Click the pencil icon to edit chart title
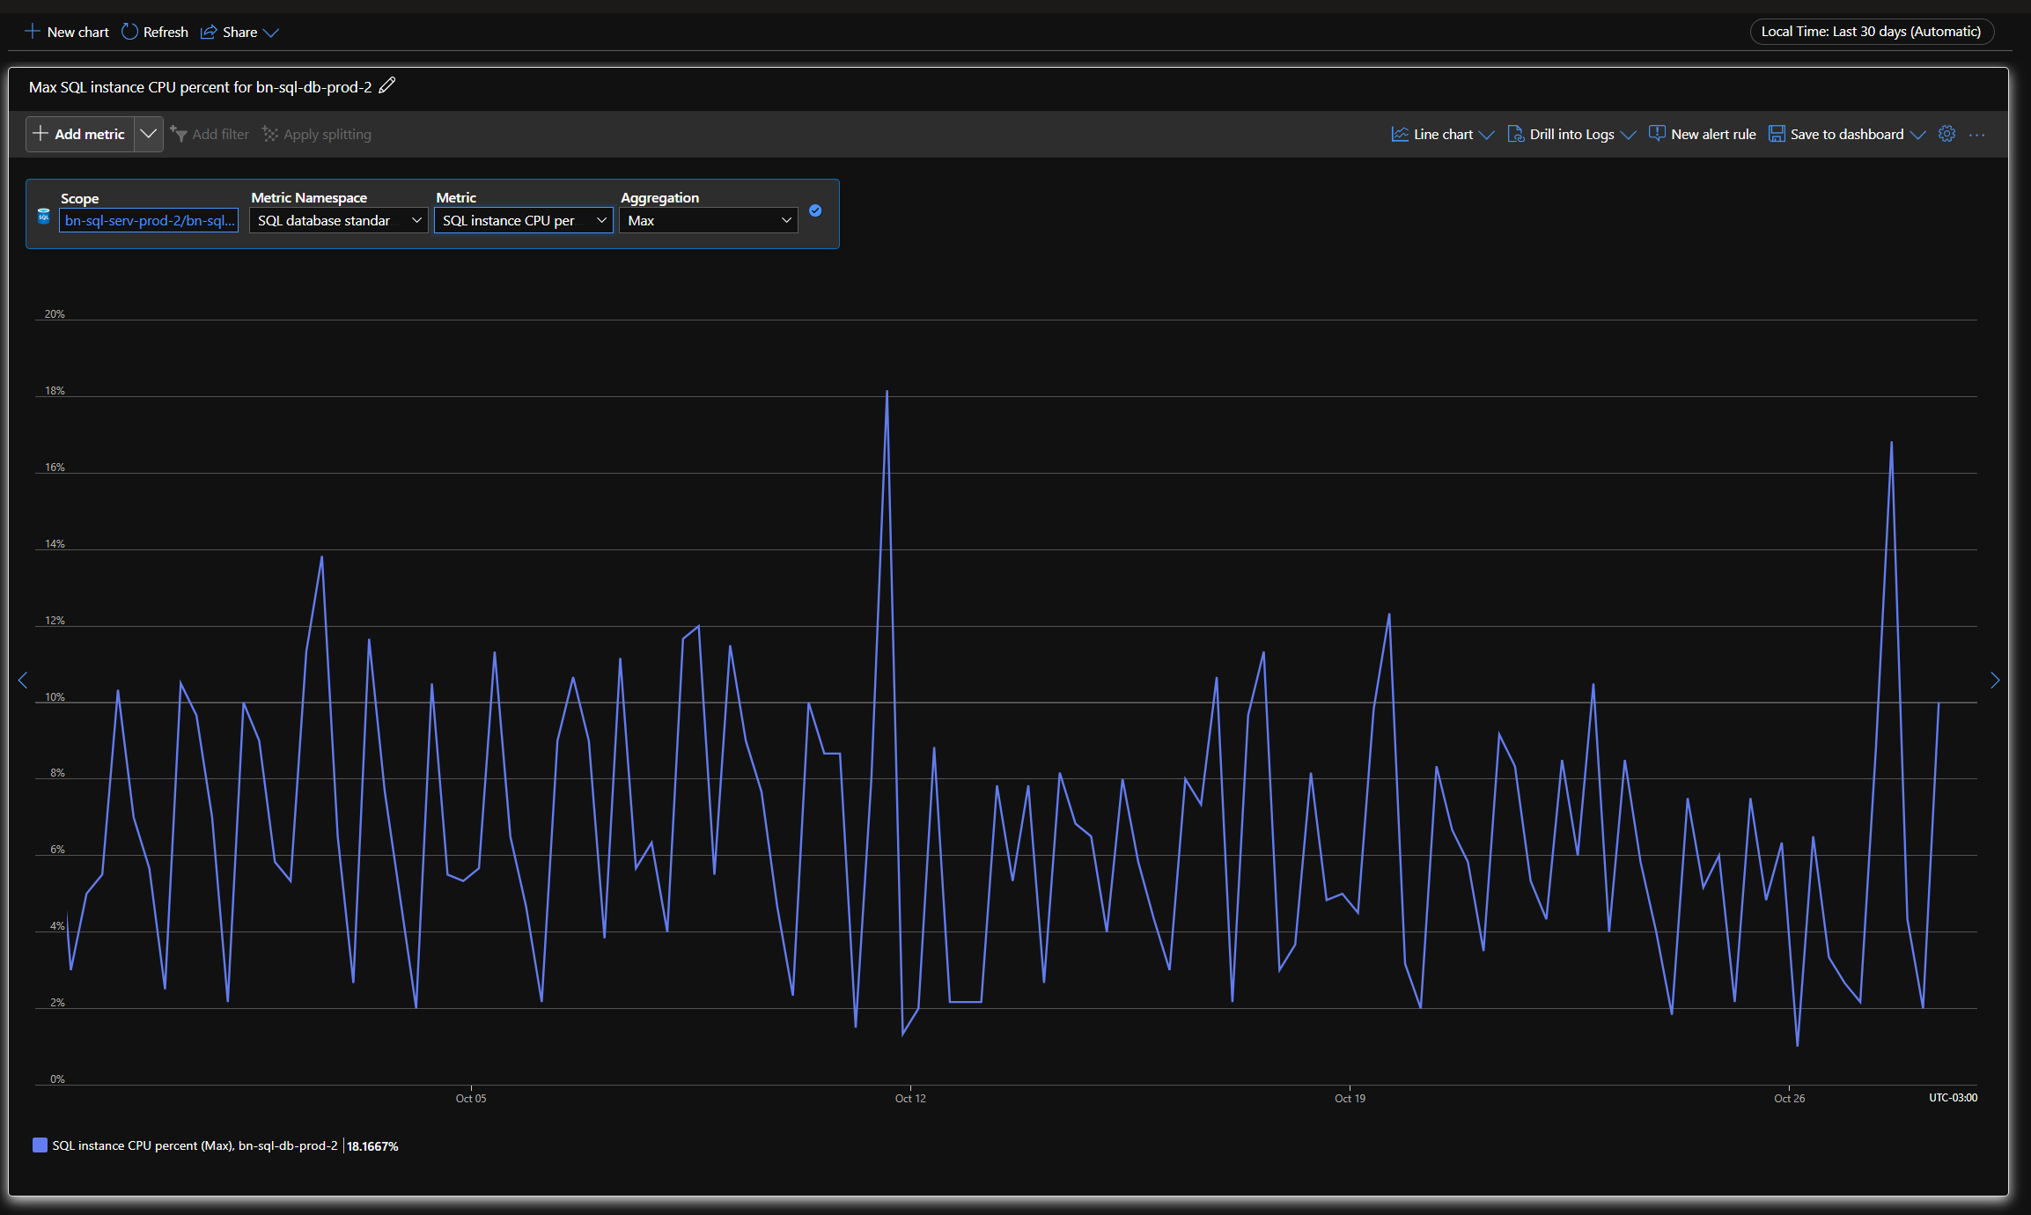The image size is (2031, 1215). (x=386, y=85)
